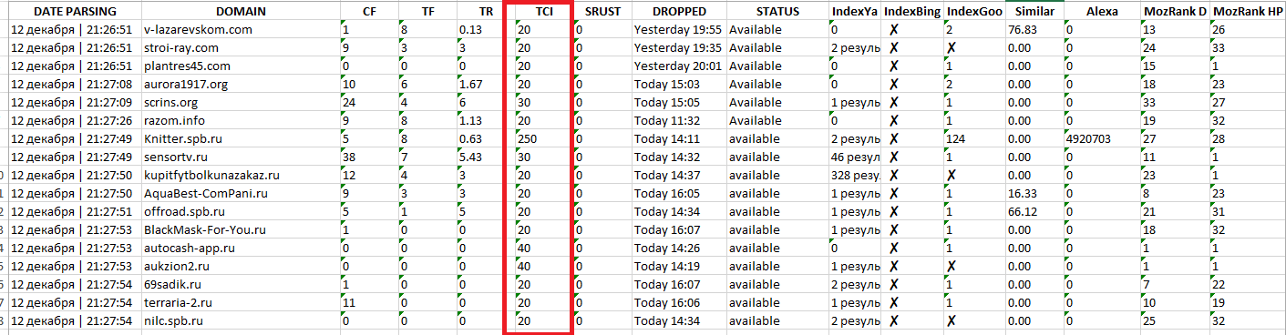1286x335 pixels.
Task: Click the X mark in stroi-ray.com IndexGoo cell
Action: [951, 48]
